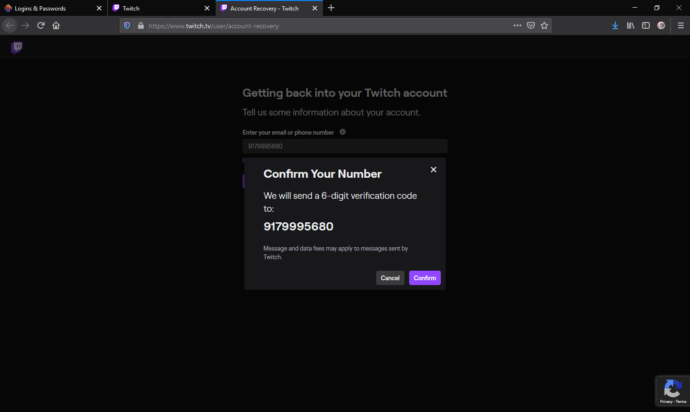Close the Twitch tab
The width and height of the screenshot is (690, 412).
click(207, 8)
